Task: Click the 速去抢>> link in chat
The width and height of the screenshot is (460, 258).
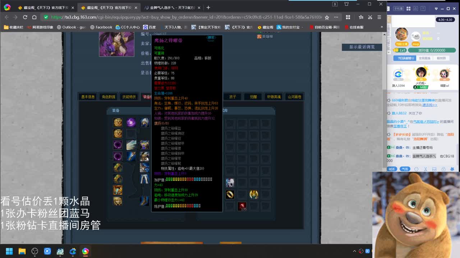Action: click(430, 105)
